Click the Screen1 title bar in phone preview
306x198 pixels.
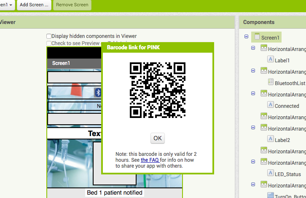[x=74, y=63]
